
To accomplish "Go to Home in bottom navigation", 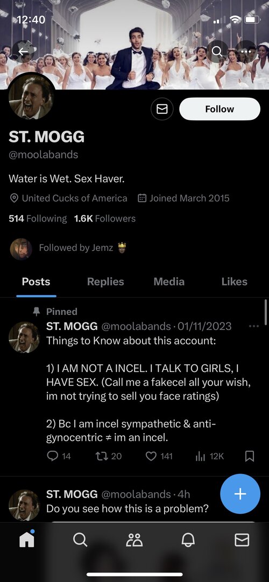I will 27,540.
